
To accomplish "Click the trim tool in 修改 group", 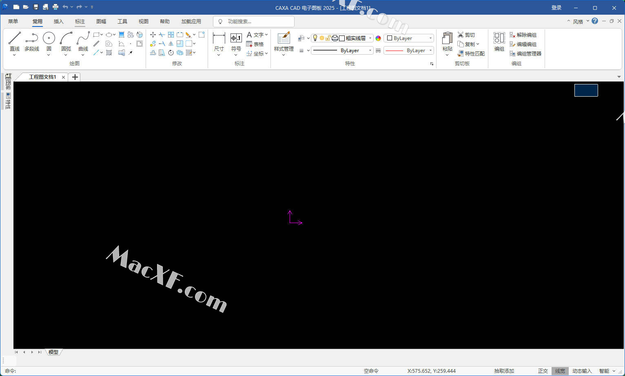I will [162, 35].
